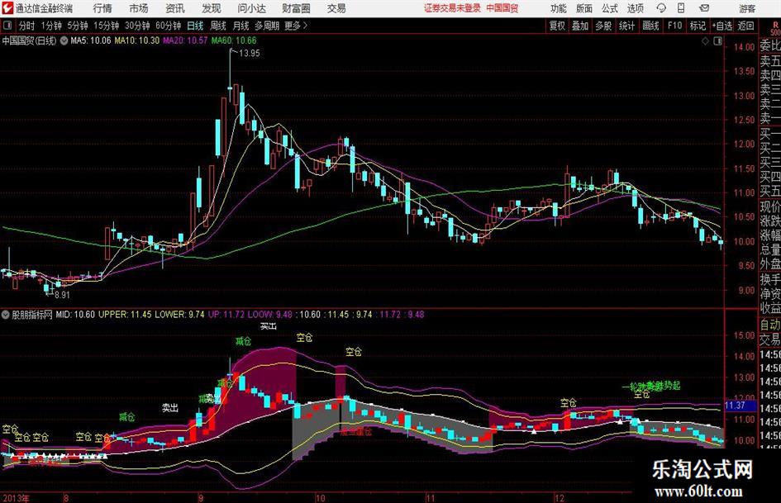Open the 资讯 menu
Viewport: 781px width, 503px height.
[175, 8]
